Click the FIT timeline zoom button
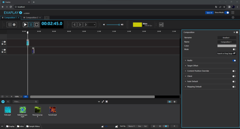Viewport: 240px width, 129px height. (x=26, y=97)
